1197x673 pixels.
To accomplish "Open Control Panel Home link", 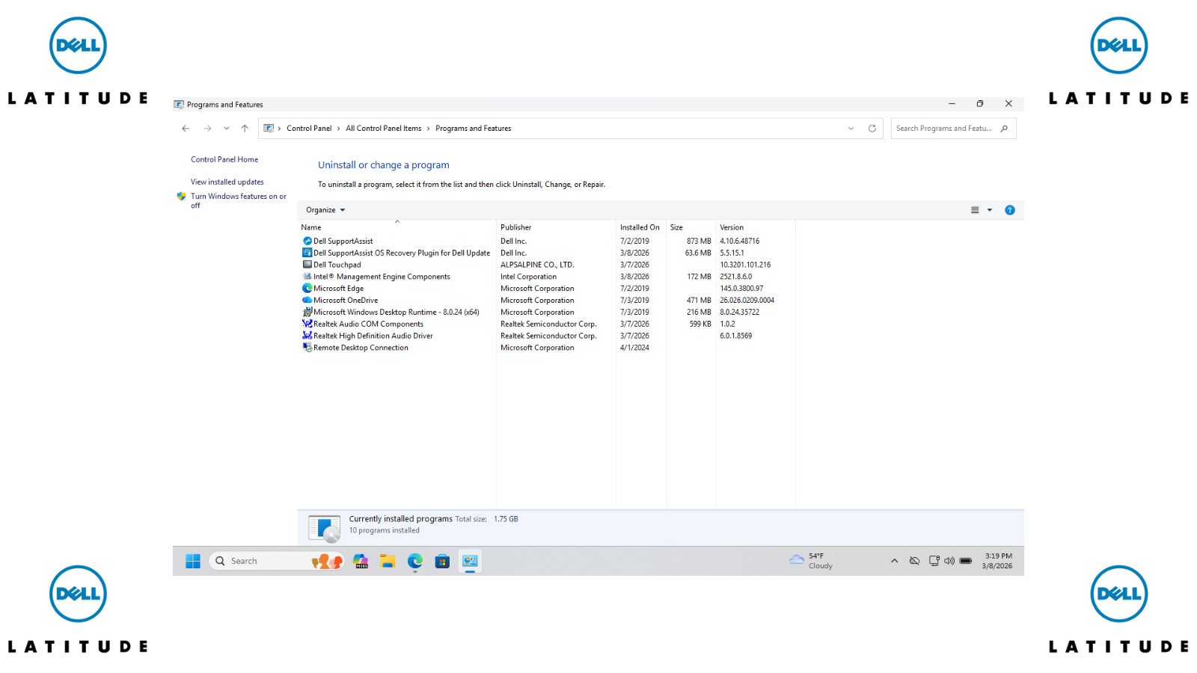I will [x=224, y=159].
